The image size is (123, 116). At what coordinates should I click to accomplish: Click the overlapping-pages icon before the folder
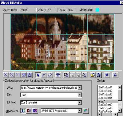(x=84, y=75)
